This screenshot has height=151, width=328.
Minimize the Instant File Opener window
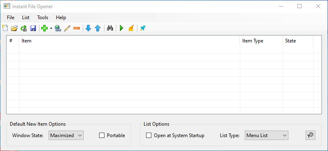coord(281,6)
